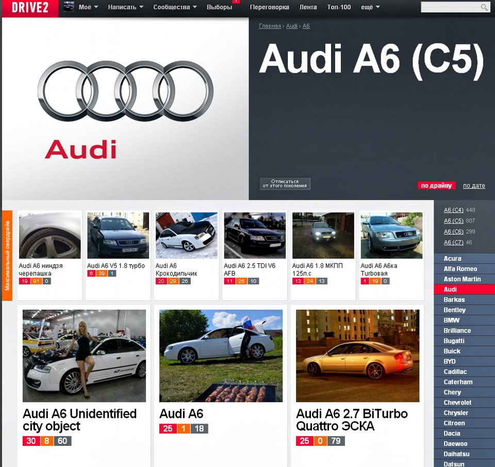Open Audi A6 A6ка Turbовая photo
This screenshot has width=495, height=467.
click(x=391, y=235)
